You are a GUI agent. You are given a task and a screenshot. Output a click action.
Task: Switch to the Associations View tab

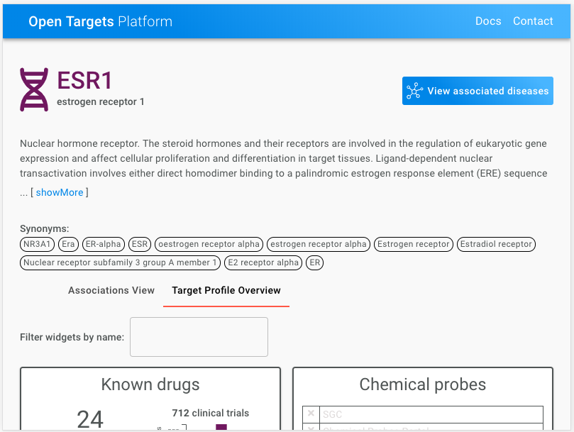(111, 290)
